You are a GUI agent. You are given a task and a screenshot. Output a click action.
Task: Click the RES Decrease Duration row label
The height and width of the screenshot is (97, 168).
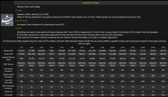click(x=9, y=87)
